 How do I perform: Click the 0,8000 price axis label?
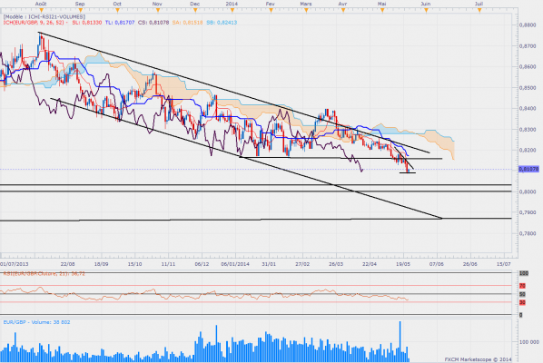pos(528,191)
